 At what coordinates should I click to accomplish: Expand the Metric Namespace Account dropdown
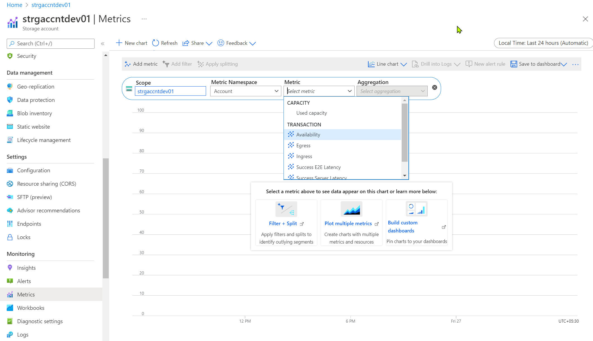245,91
